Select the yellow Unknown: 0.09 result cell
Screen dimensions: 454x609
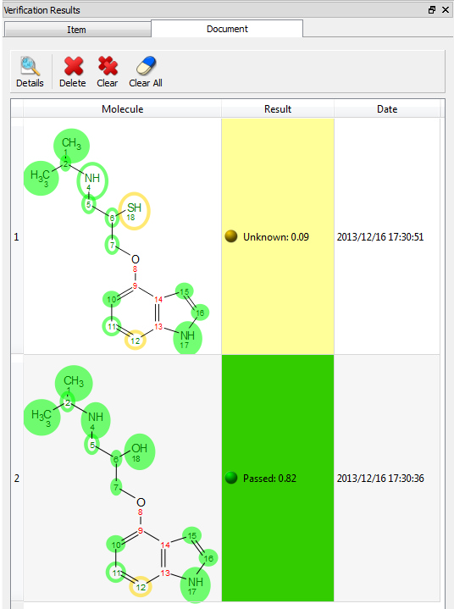tap(278, 236)
